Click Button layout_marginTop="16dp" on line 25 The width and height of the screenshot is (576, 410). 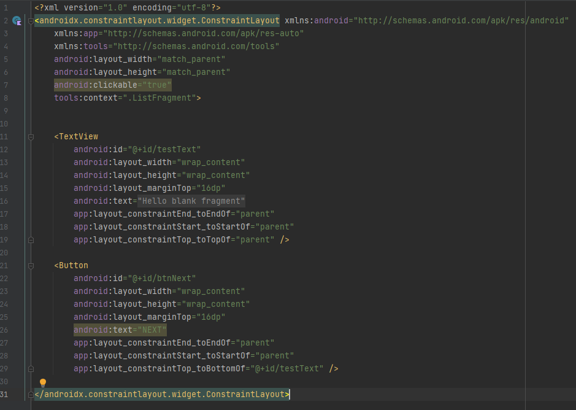point(150,317)
